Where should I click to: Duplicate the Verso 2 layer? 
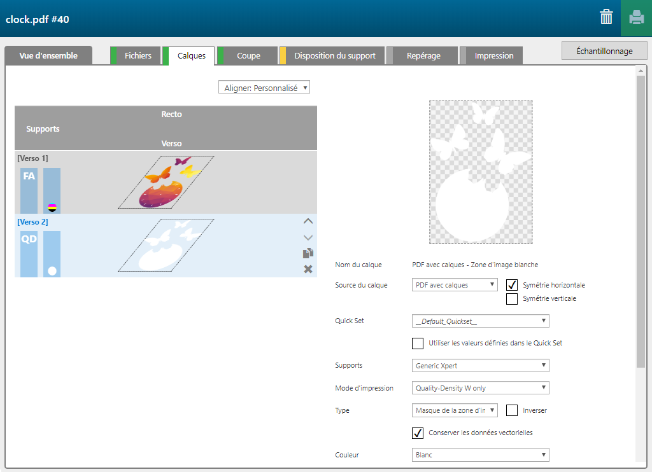(x=308, y=253)
